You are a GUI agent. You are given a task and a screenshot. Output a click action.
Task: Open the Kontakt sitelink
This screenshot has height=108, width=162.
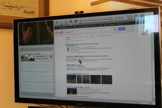[93, 52]
